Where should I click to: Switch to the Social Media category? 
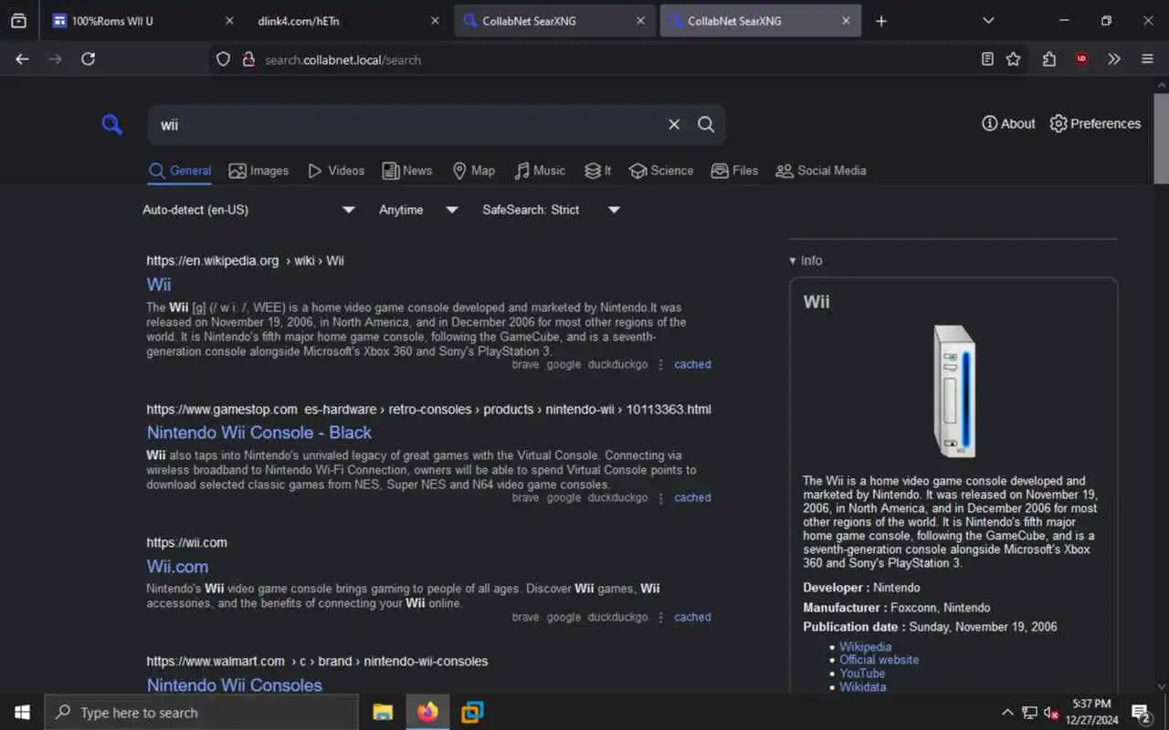821,171
